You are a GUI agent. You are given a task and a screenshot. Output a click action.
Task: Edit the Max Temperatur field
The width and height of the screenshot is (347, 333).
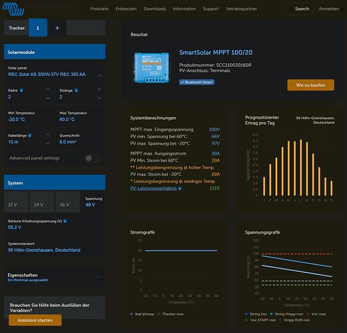80,117
